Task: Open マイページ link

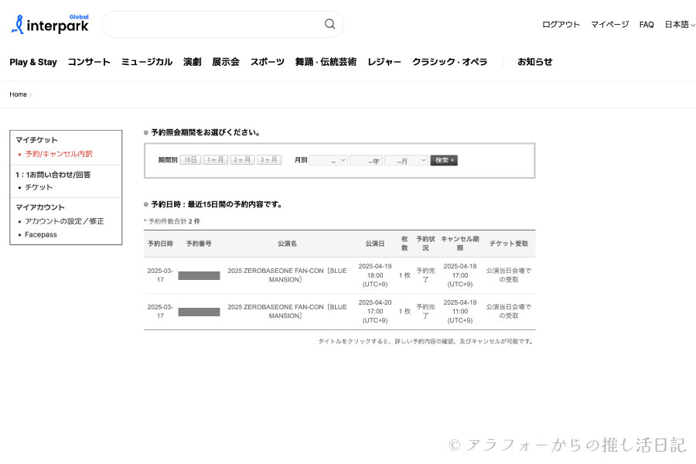Action: tap(609, 25)
